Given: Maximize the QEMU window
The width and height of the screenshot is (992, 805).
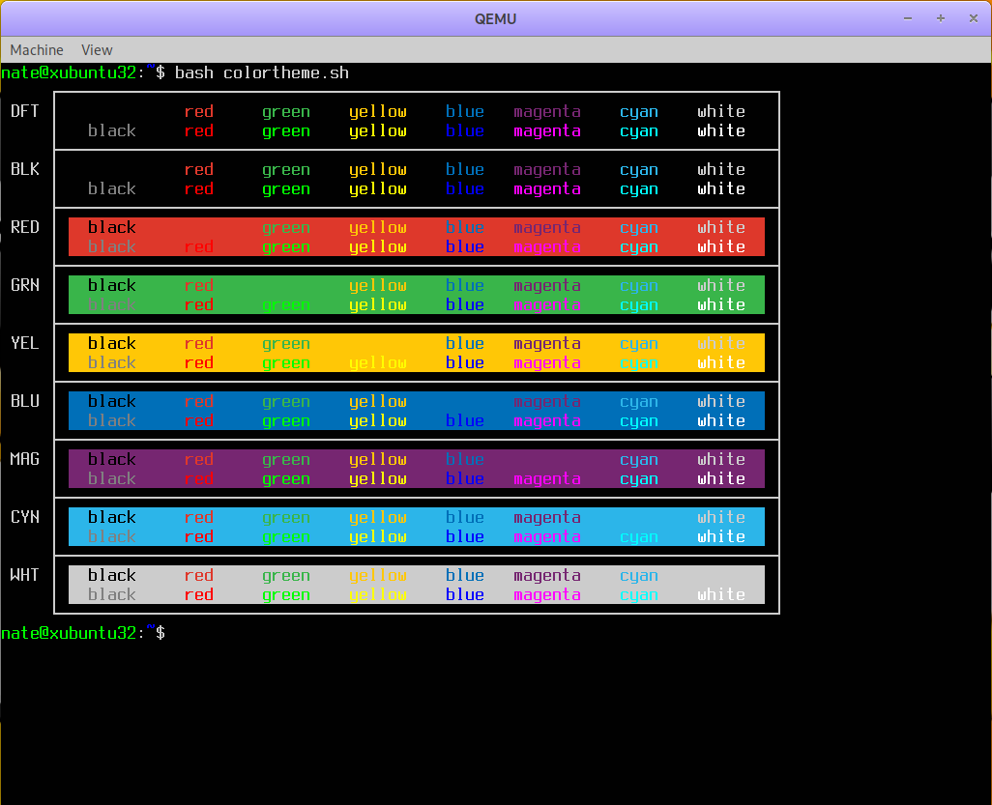Looking at the screenshot, I should pyautogui.click(x=940, y=19).
